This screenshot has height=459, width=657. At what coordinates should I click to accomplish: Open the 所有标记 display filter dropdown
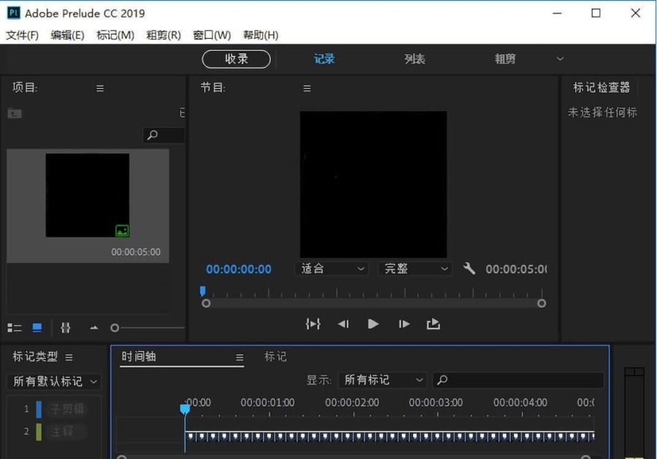[382, 380]
